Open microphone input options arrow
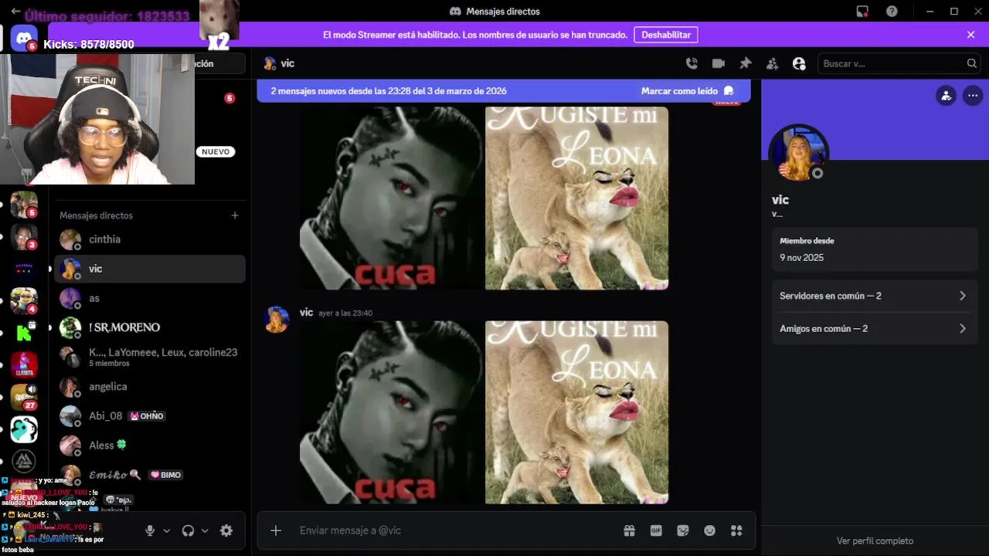Screen dimensions: 989x556 pyautogui.click(x=166, y=531)
